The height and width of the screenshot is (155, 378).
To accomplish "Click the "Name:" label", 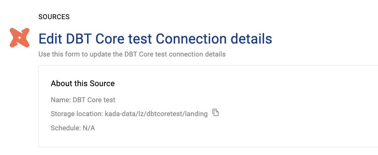I will (x=60, y=100).
